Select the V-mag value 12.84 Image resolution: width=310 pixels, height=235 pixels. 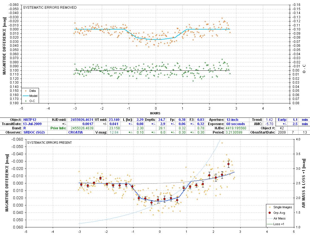tap(114, 132)
